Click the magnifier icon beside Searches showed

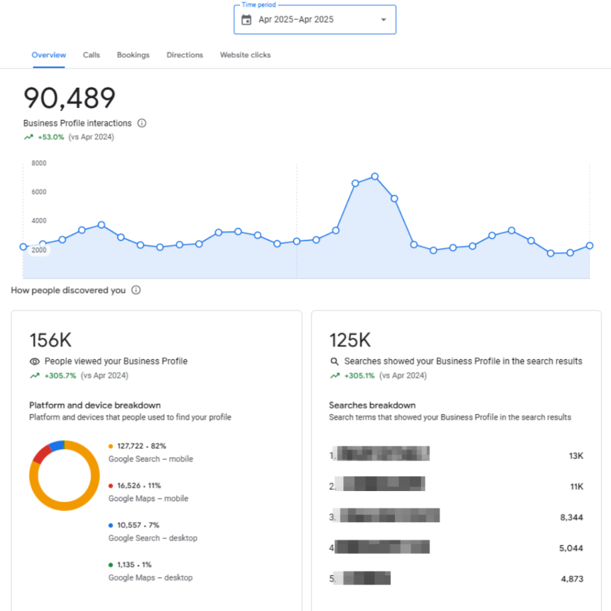pyautogui.click(x=334, y=362)
